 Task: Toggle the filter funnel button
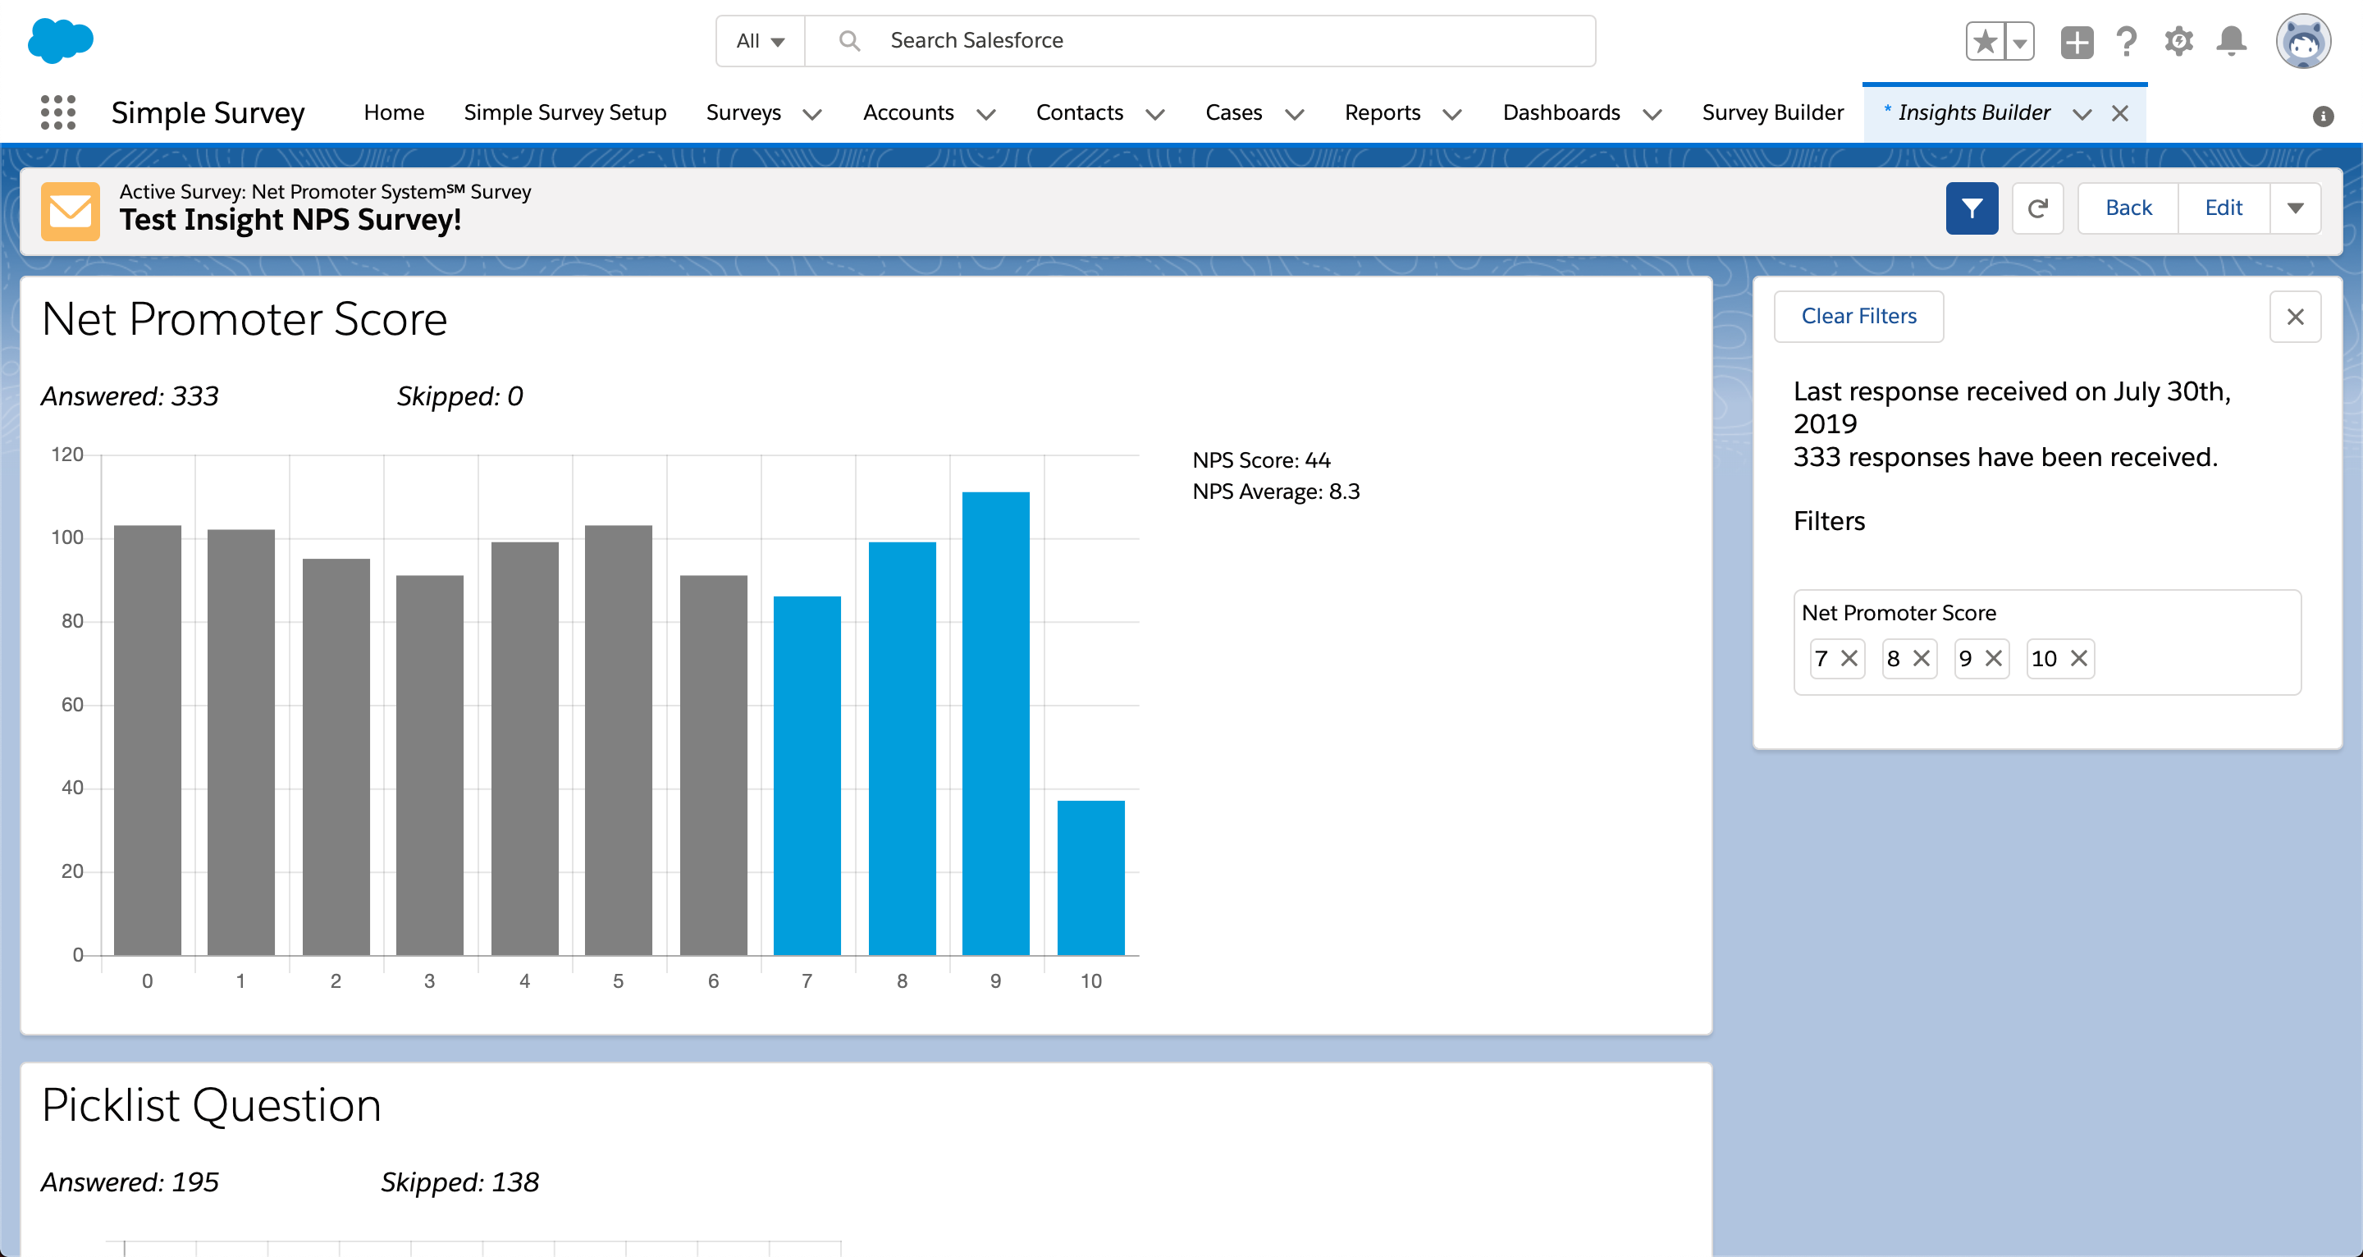(1972, 208)
